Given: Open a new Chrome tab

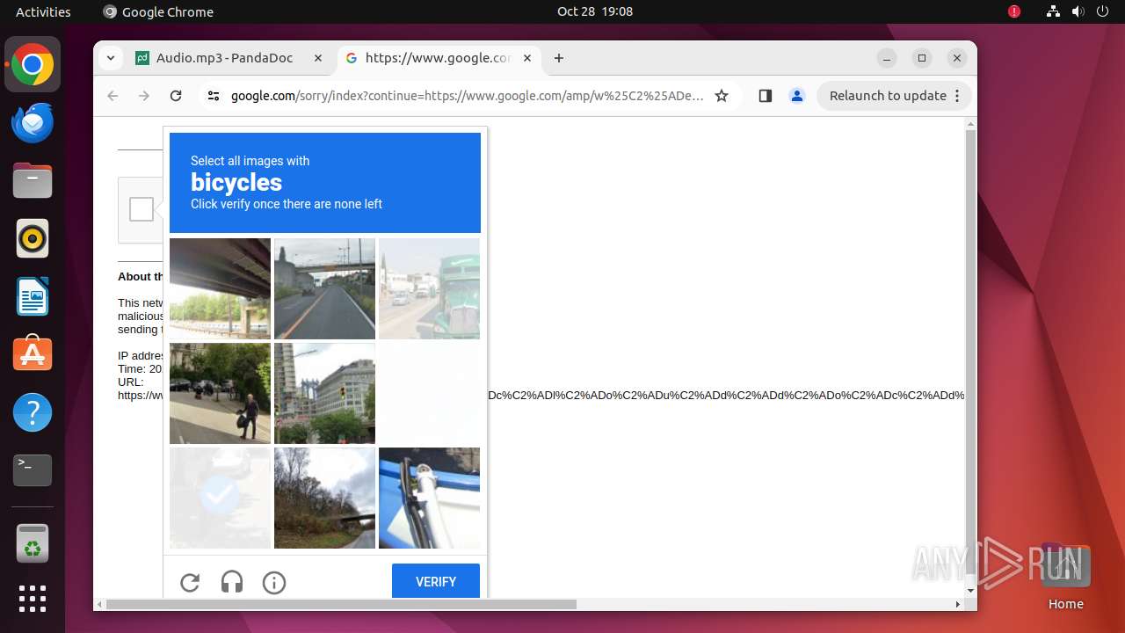Looking at the screenshot, I should pyautogui.click(x=559, y=58).
